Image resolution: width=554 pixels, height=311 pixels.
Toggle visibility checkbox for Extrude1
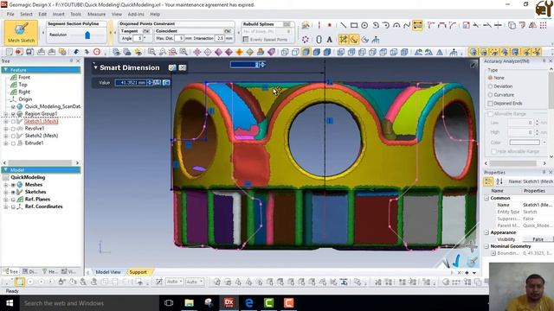point(13,143)
